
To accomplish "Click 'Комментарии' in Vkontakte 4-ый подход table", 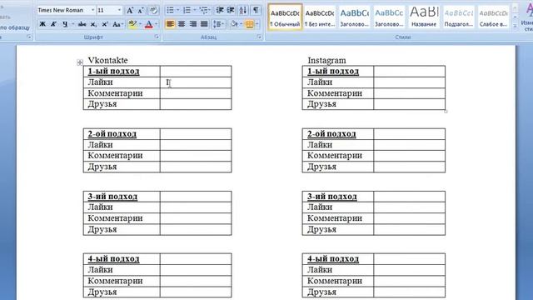I will (115, 281).
